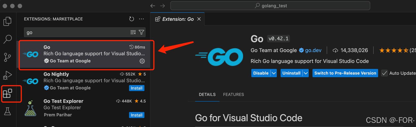Click the Go Team at Google publisher name

274,50
